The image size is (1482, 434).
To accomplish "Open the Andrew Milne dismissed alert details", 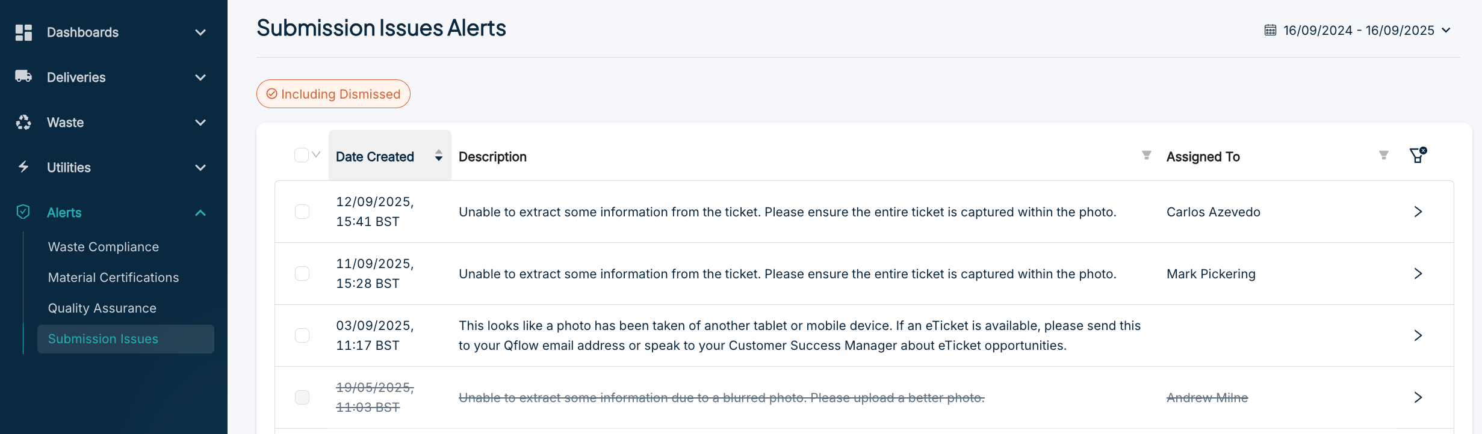I will point(1419,397).
